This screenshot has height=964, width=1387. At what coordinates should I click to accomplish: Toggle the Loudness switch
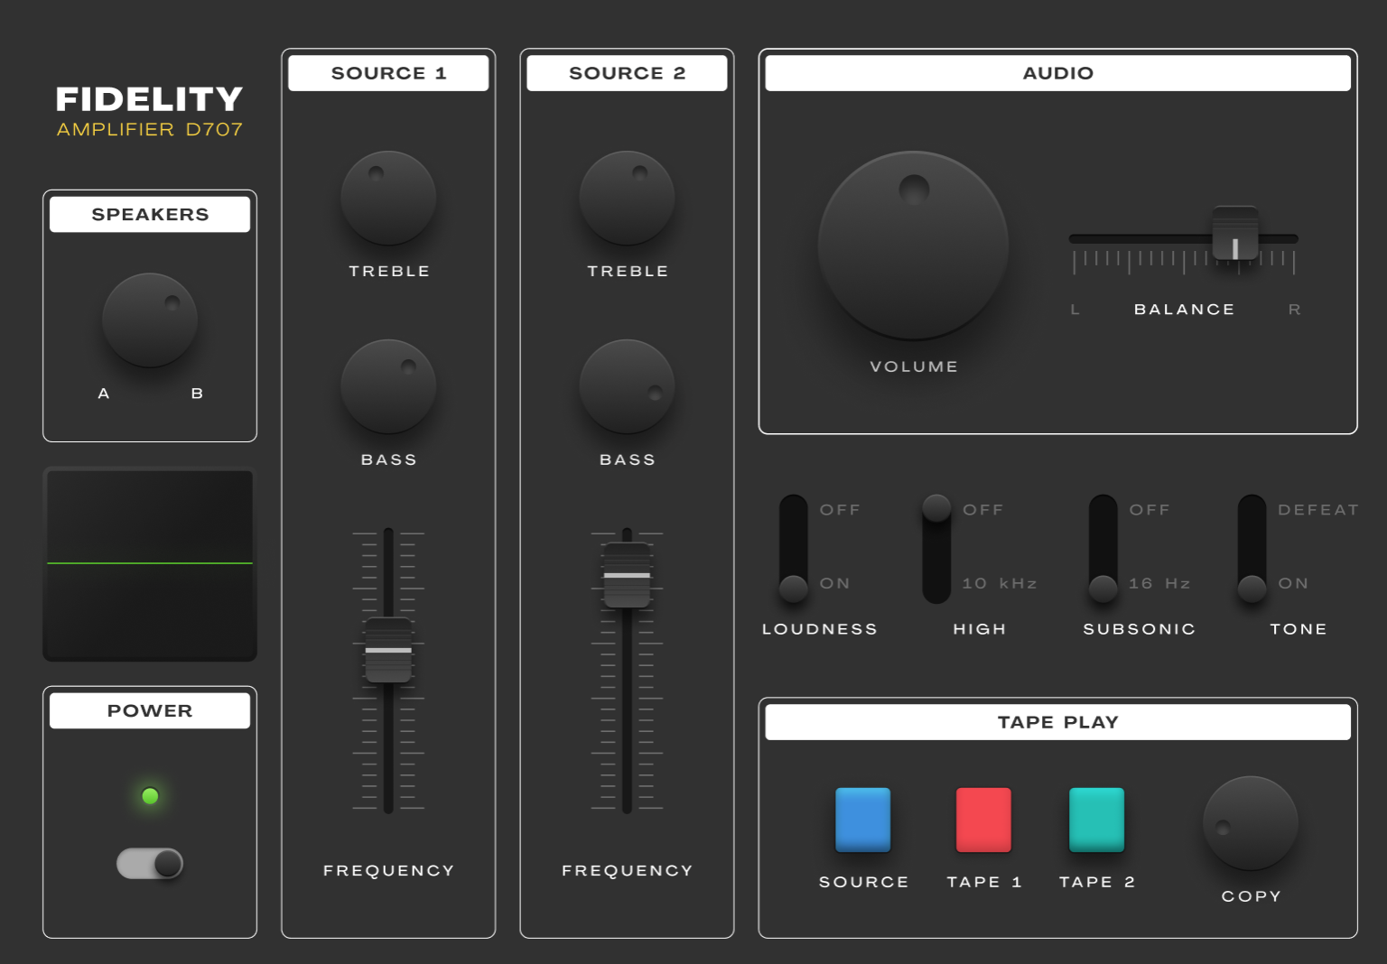793,549
